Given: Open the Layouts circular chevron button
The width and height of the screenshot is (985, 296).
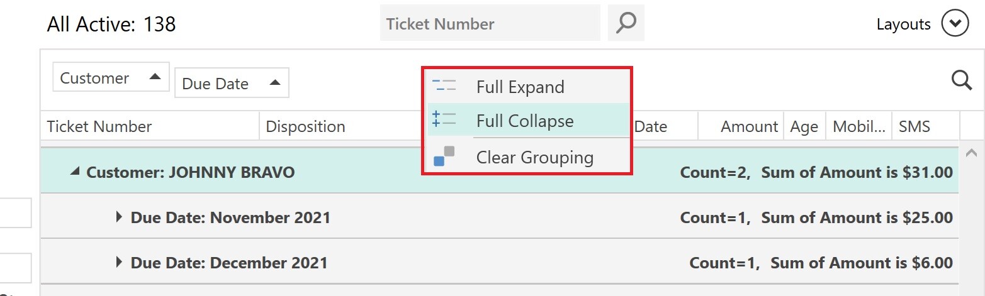Looking at the screenshot, I should [x=955, y=25].
